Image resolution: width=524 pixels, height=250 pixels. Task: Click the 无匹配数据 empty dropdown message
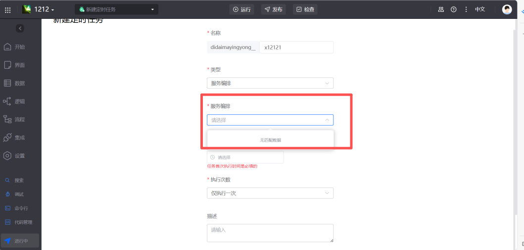pyautogui.click(x=270, y=140)
